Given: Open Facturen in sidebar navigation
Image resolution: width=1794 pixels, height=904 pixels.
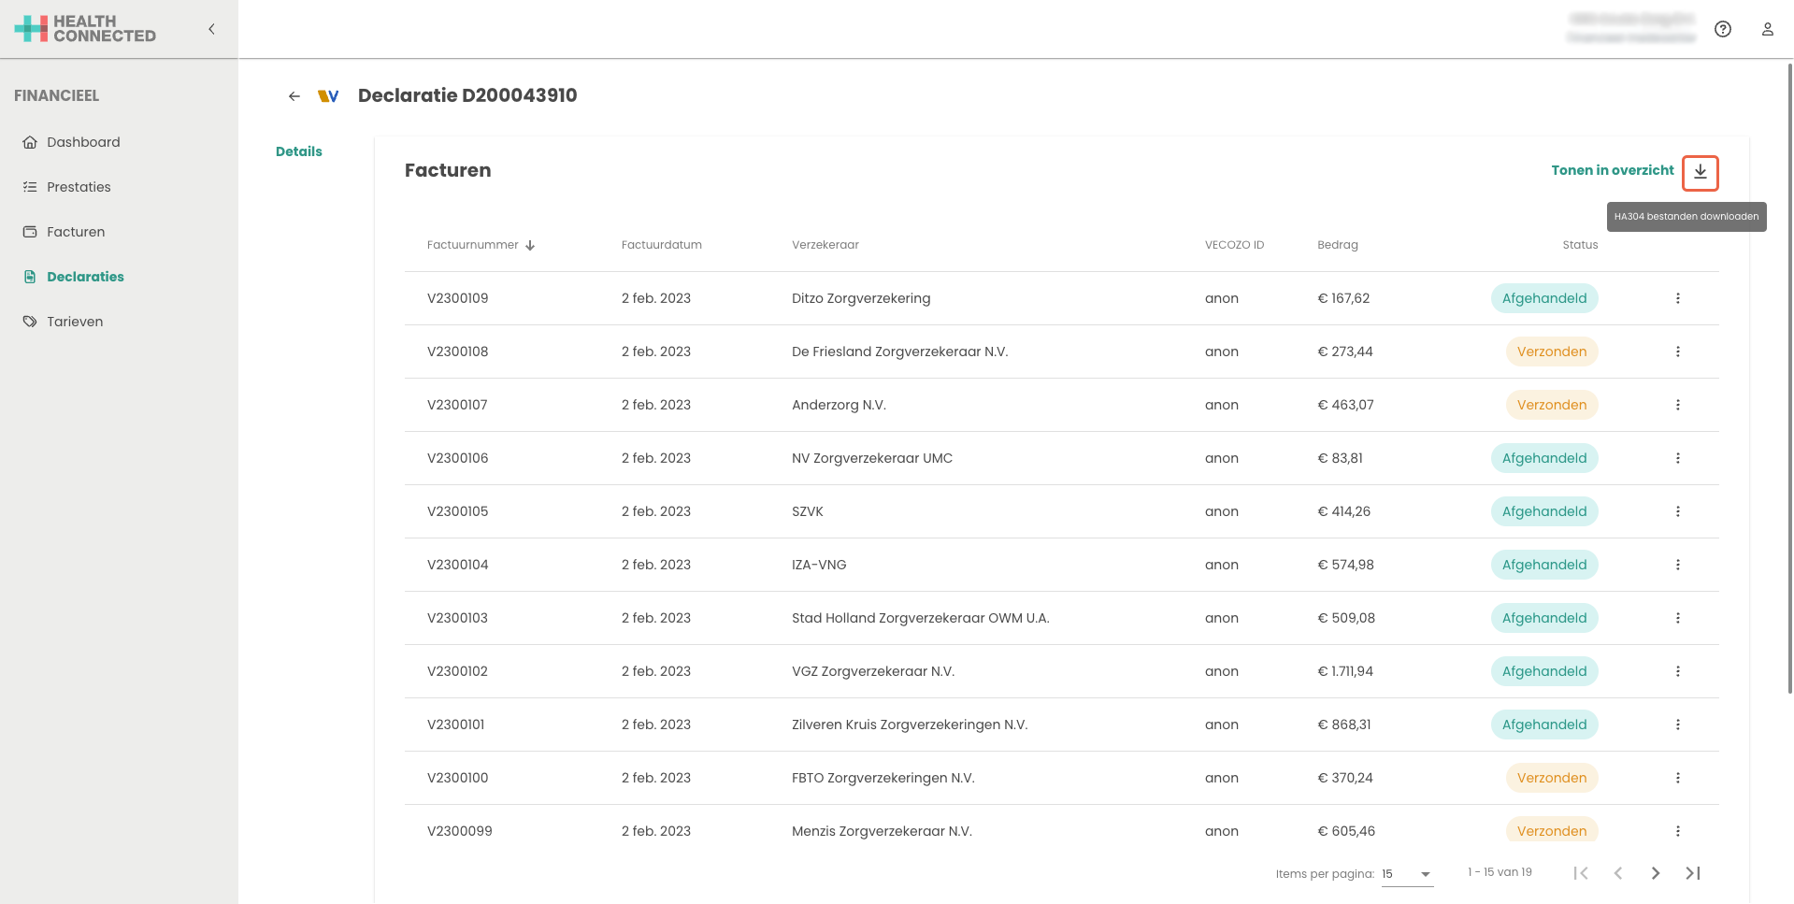Looking at the screenshot, I should (76, 232).
